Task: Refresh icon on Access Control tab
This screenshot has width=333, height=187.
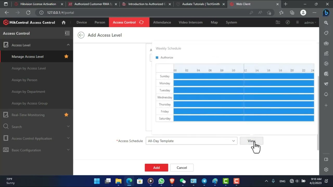Action: [x=141, y=22]
